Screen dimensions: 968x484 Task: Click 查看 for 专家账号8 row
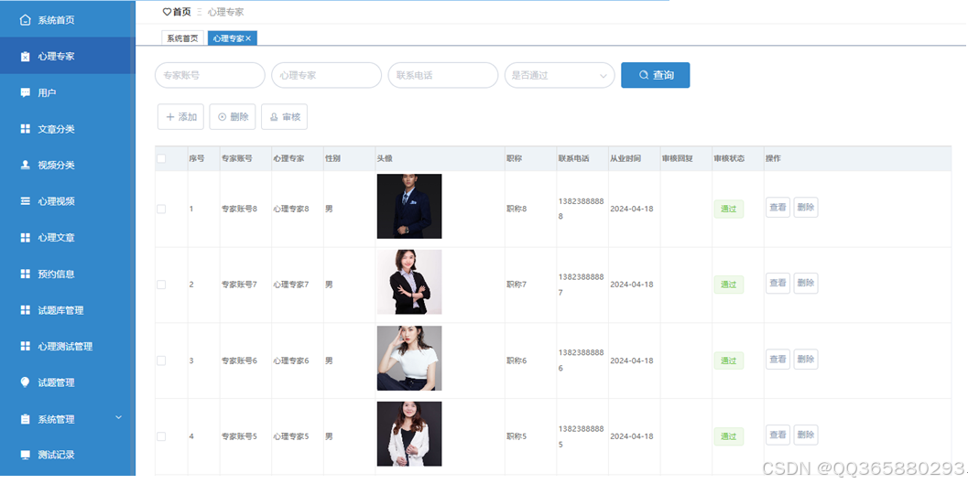[x=778, y=208]
